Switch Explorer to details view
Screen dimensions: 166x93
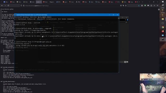tap(125, 62)
